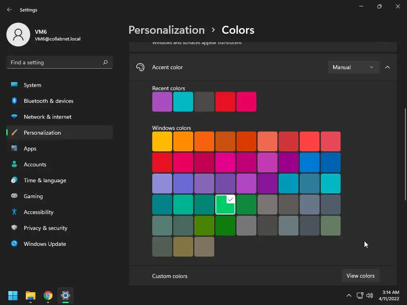Pick the pink recent color
This screenshot has height=305, width=407.
tap(246, 102)
